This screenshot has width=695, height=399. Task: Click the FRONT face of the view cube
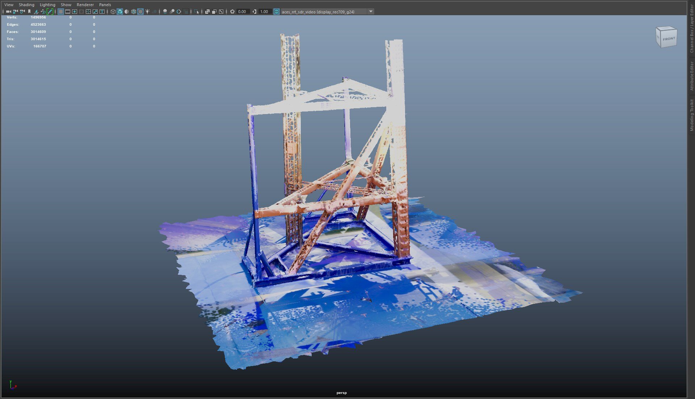tap(669, 39)
